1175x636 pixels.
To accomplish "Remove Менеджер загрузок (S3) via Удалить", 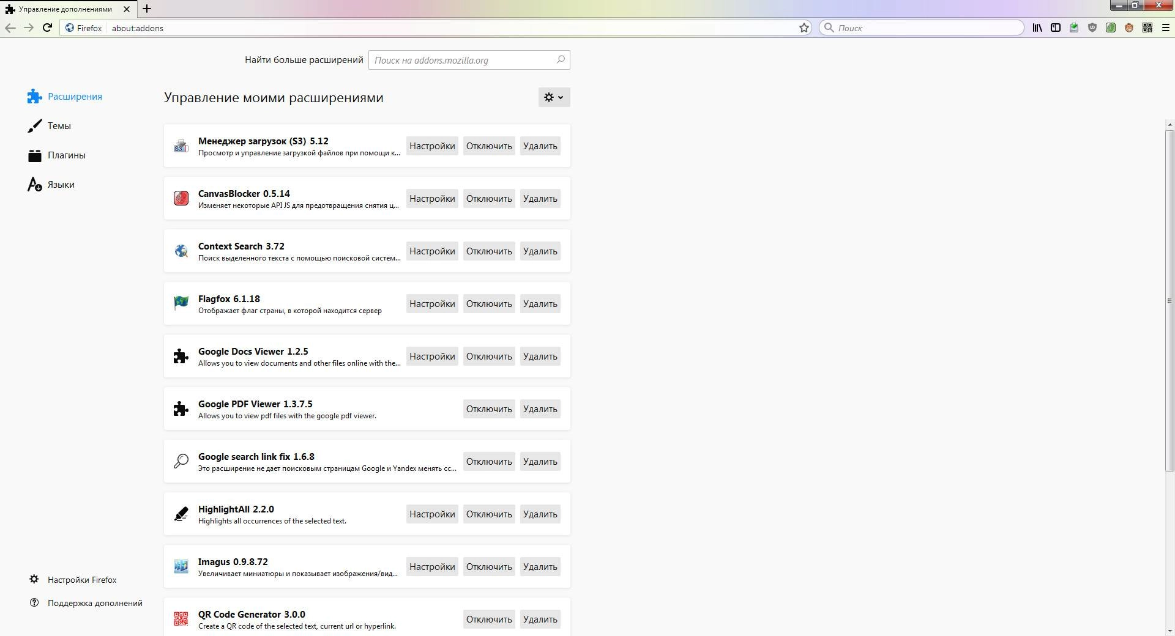I will pos(540,146).
